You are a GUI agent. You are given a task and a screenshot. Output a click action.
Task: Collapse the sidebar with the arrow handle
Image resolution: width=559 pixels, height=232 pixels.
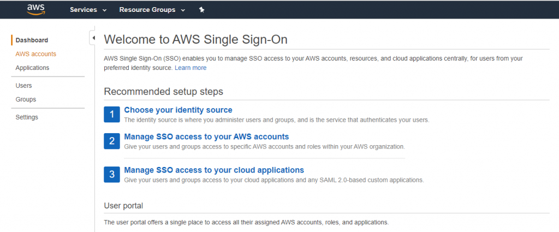[93, 38]
